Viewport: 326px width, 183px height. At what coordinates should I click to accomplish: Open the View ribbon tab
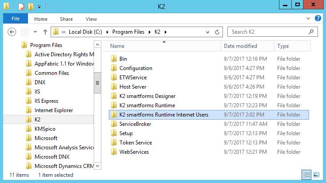[91, 19]
